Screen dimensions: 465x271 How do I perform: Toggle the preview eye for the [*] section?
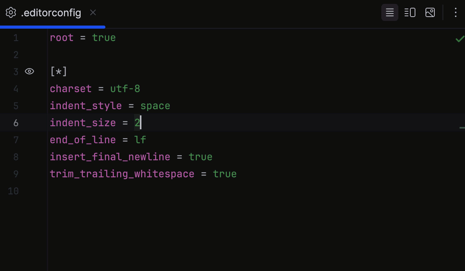29,72
